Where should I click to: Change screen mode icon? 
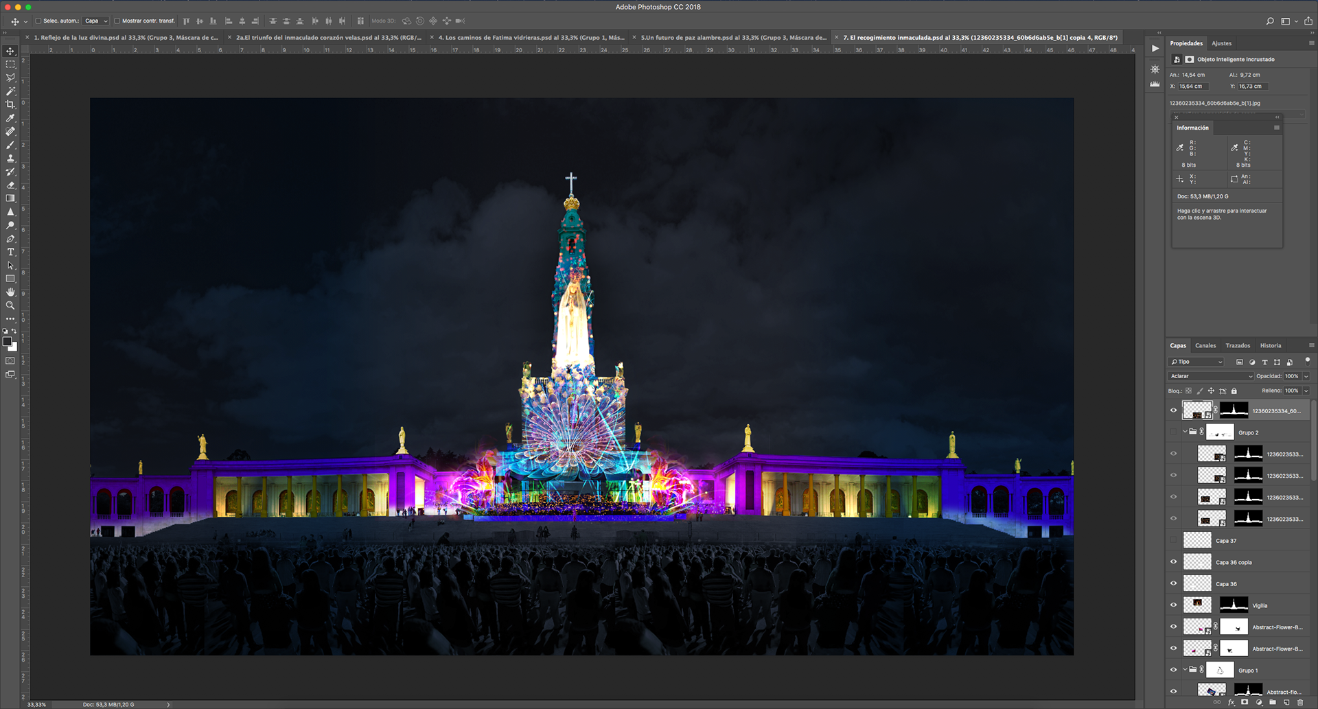[10, 375]
